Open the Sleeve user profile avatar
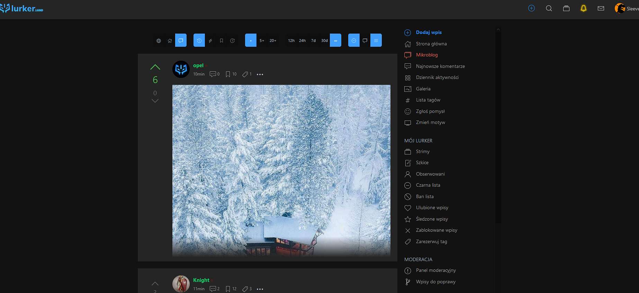The width and height of the screenshot is (639, 293). coord(620,8)
